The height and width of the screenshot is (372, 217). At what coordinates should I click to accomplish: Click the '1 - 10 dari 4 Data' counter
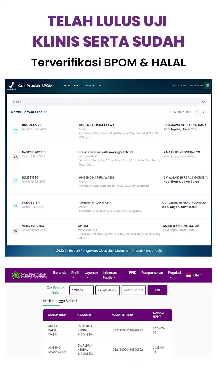[x=180, y=112]
